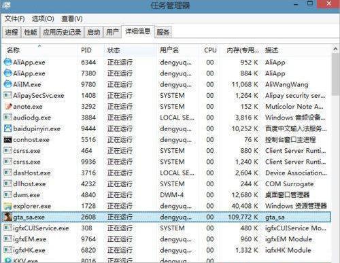
Task: Click the AliWangWang description
Action: pyautogui.click(x=287, y=84)
